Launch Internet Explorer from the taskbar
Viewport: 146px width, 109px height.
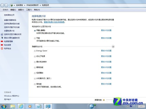tap(21, 106)
